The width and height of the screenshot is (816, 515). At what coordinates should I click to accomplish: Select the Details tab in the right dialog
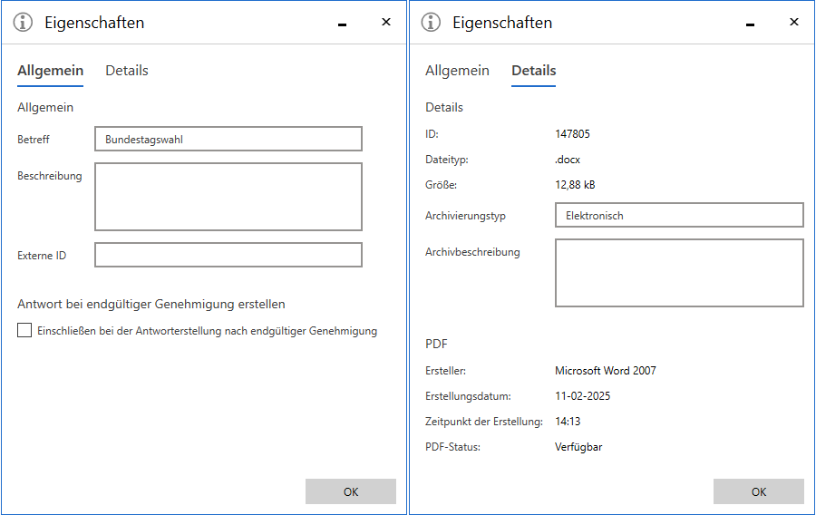point(533,71)
